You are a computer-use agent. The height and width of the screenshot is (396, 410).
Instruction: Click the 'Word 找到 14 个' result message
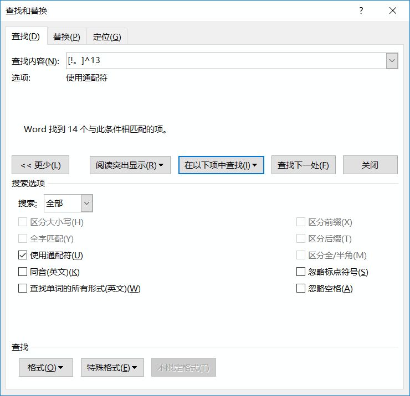(96, 129)
